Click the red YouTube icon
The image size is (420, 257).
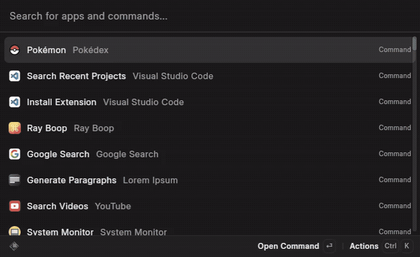coord(15,206)
